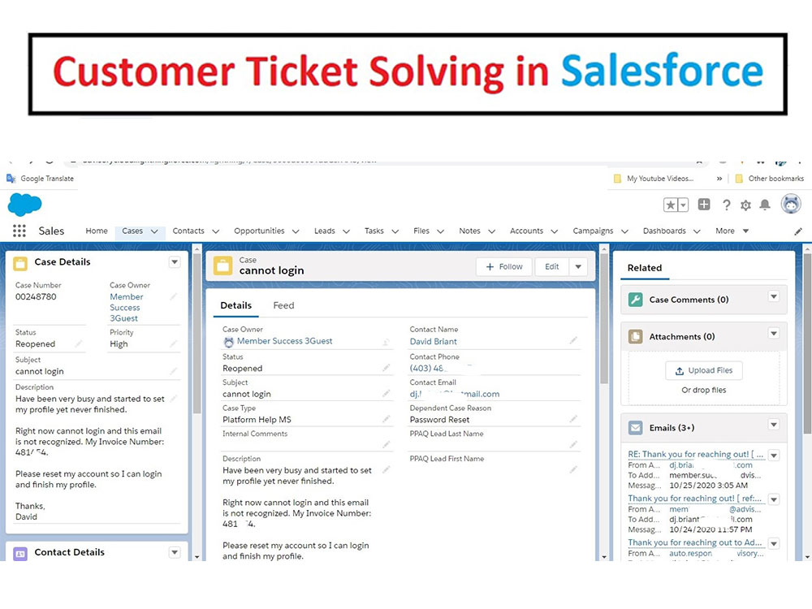812x609 pixels.
Task: Click the Global Actions plus icon
Action: coord(704,205)
